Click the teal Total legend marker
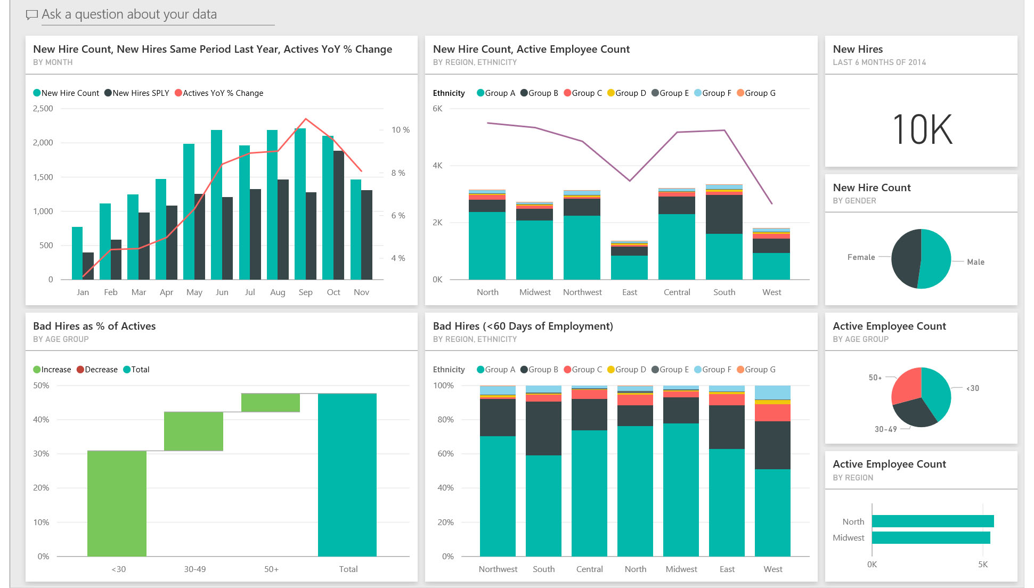 point(126,369)
